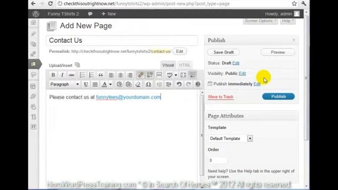Click the Preview button
This screenshot has height=190, width=338.
click(x=278, y=52)
